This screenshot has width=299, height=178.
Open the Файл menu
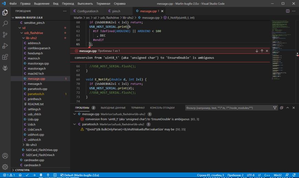pyautogui.click(x=13, y=4)
